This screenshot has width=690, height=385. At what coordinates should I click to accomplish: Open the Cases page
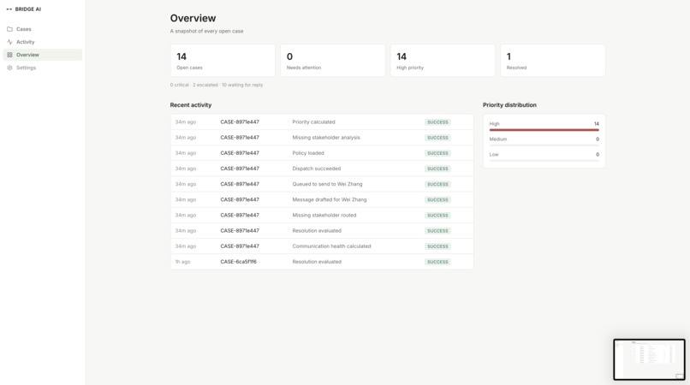(x=43, y=29)
